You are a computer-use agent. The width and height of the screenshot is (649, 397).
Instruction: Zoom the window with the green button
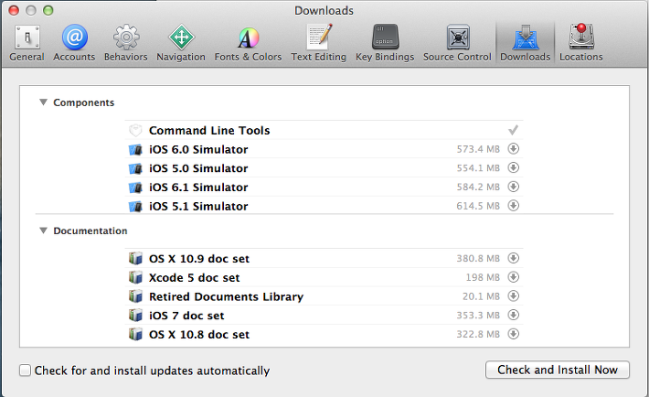tap(48, 10)
